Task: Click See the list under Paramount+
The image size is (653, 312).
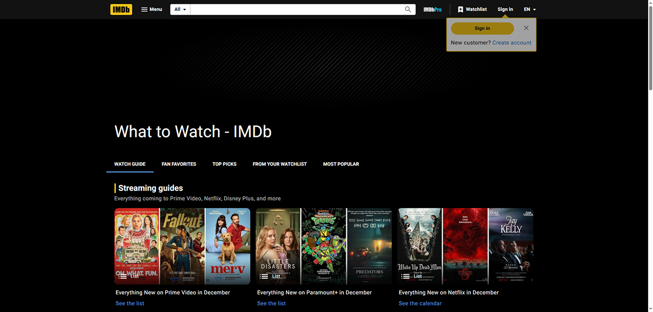Action: tap(272, 303)
